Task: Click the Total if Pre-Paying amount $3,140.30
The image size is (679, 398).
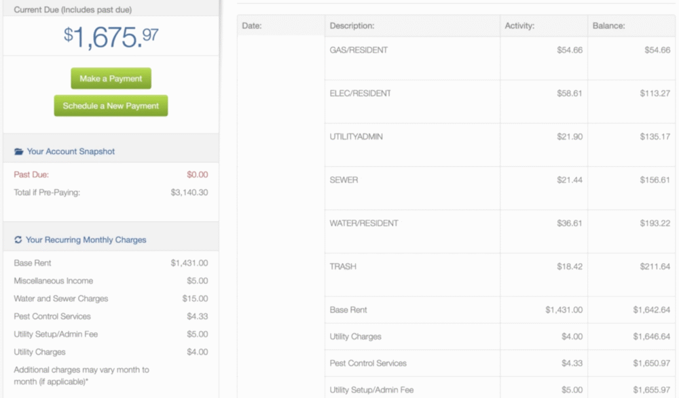Action: [x=189, y=193]
